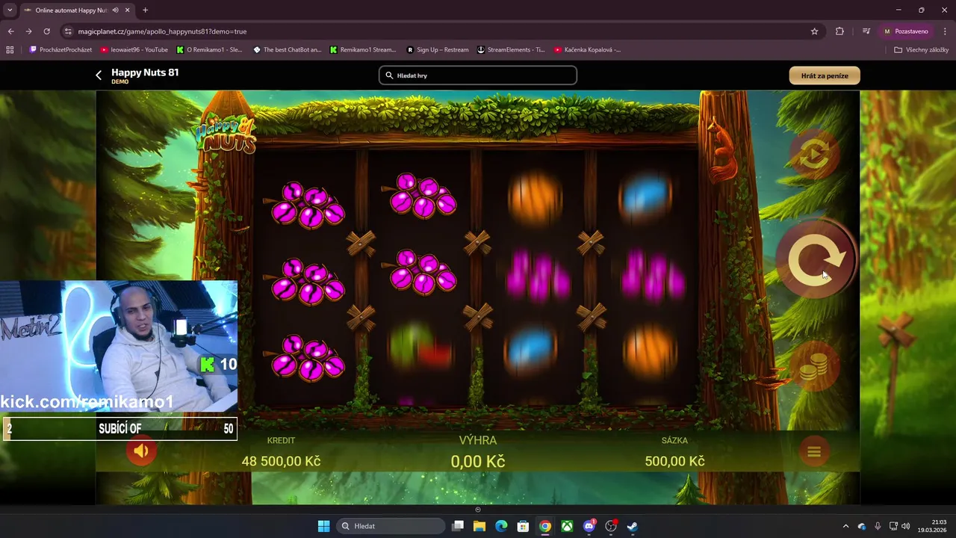Click the VÝHRA 0,00 Kč value
The image size is (956, 538).
pyautogui.click(x=478, y=462)
